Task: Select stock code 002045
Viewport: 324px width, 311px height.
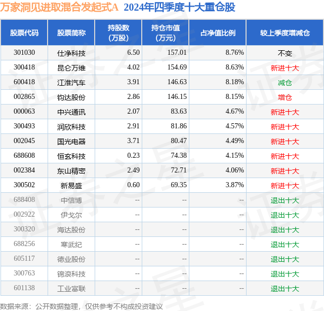Action: pyautogui.click(x=24, y=141)
